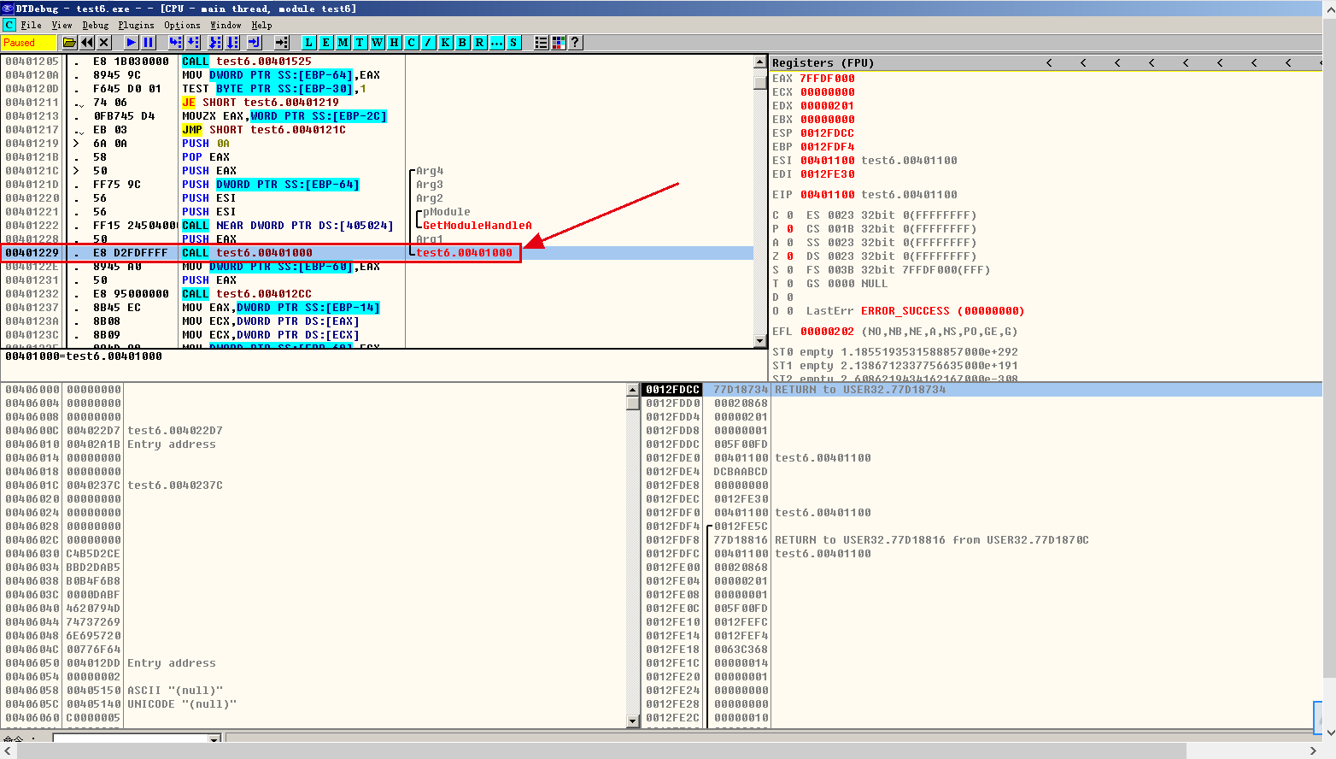Click disassembly scrollbar up arrow
1336x759 pixels.
point(760,62)
